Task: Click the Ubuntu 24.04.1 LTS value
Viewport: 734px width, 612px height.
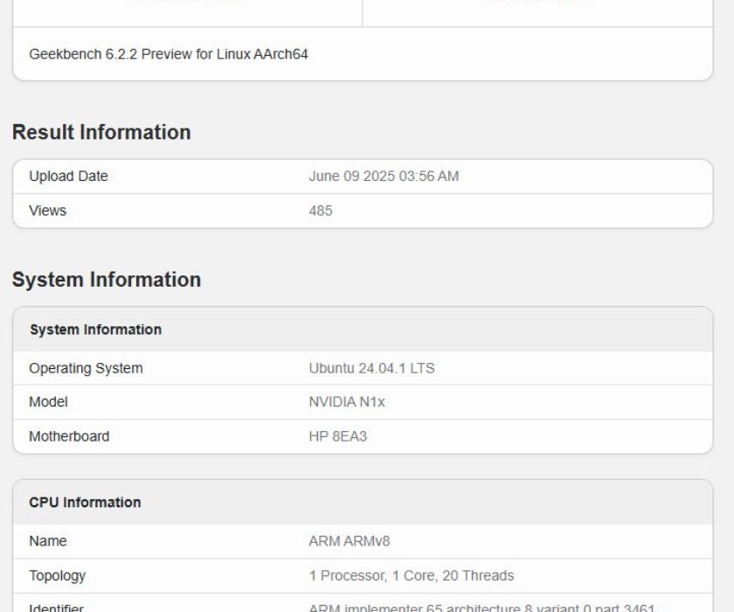Action: pyautogui.click(x=371, y=368)
